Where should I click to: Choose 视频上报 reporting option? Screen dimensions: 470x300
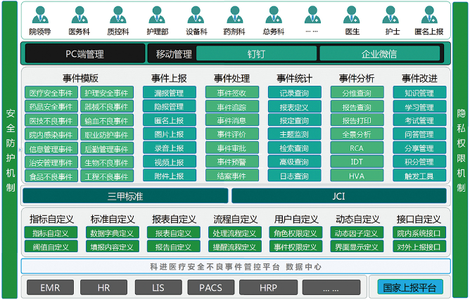click(170, 162)
